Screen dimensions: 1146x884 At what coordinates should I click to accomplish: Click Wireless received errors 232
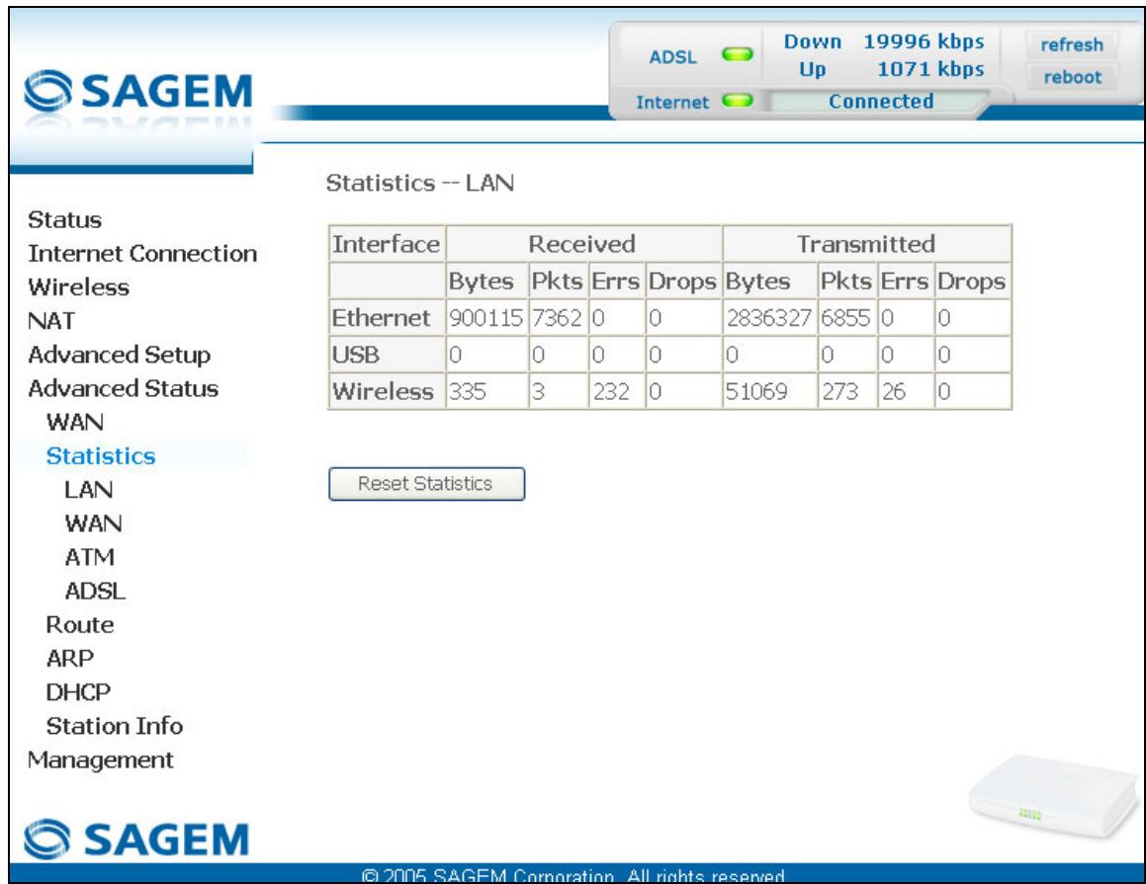click(611, 392)
